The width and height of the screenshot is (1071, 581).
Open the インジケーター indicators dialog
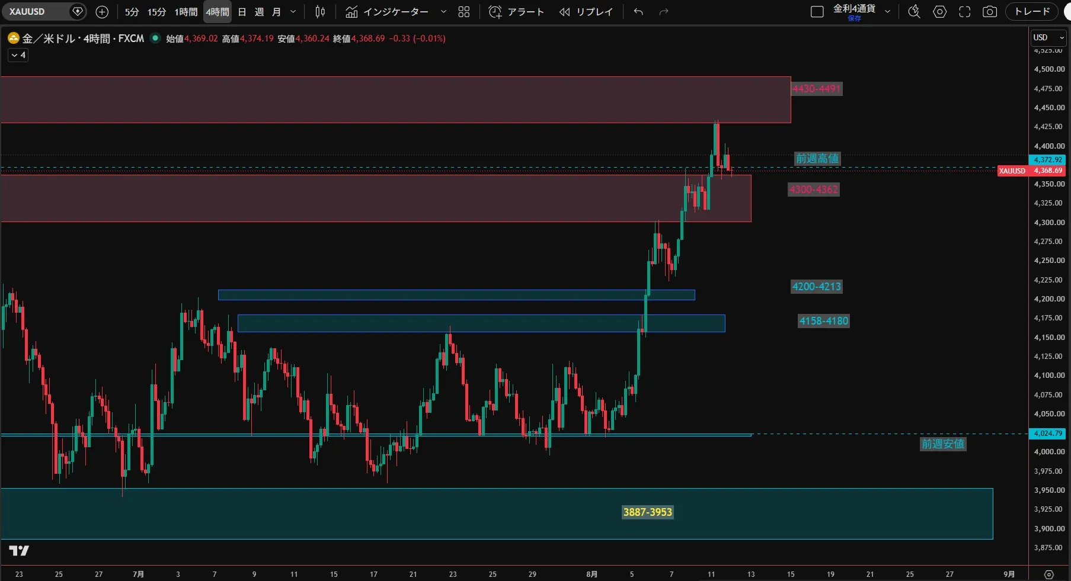(386, 12)
